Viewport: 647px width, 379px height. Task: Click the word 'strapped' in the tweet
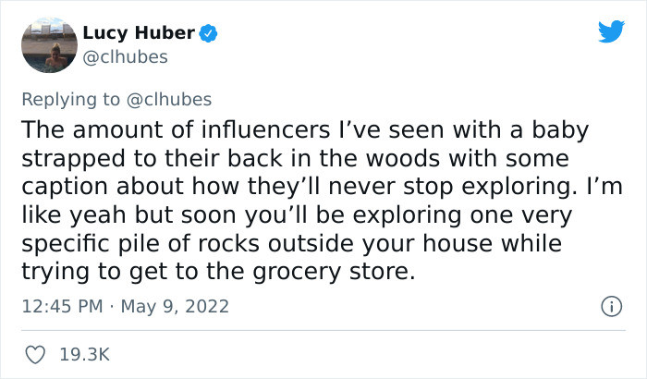pos(73,160)
